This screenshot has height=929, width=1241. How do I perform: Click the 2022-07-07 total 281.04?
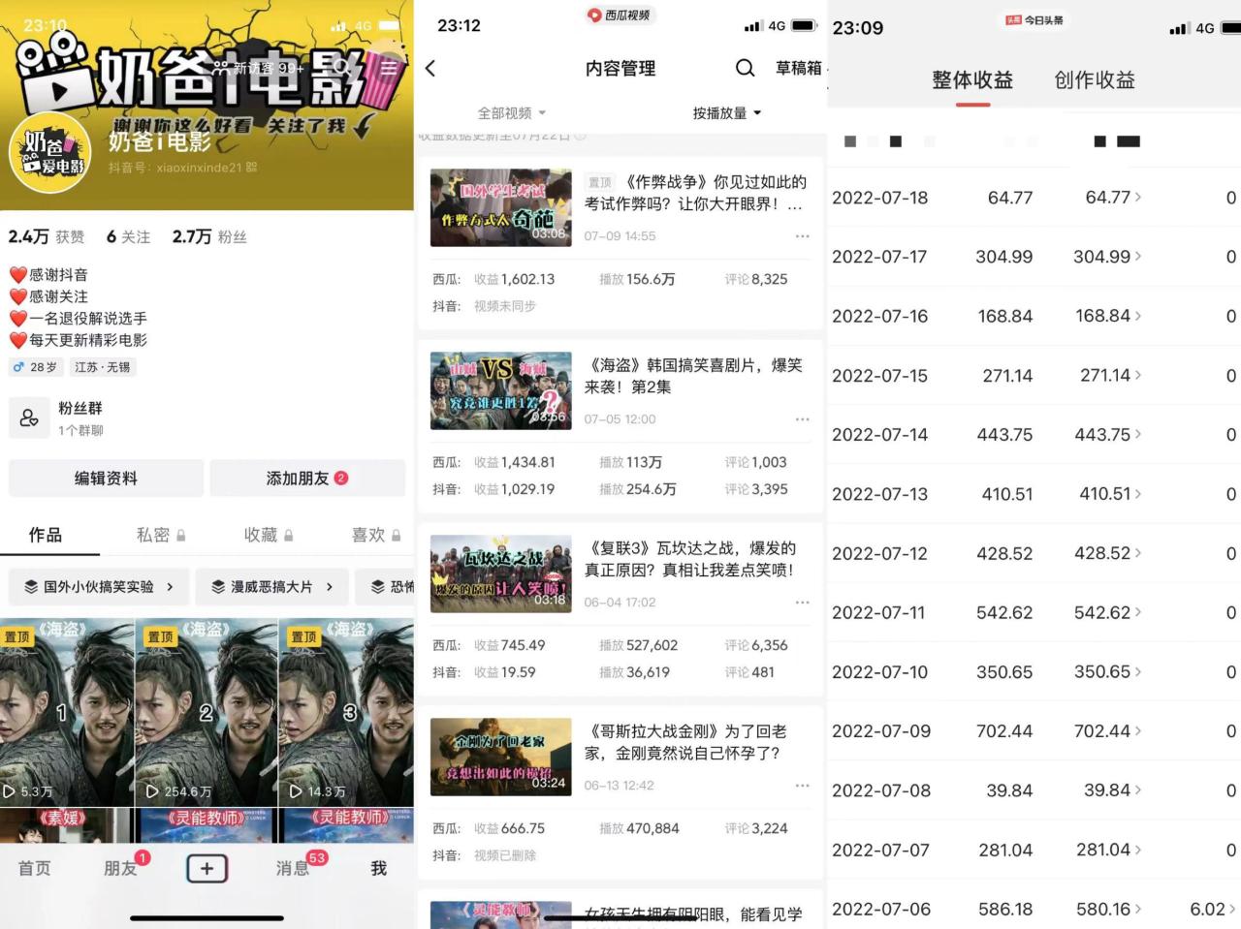pyautogui.click(x=1005, y=850)
